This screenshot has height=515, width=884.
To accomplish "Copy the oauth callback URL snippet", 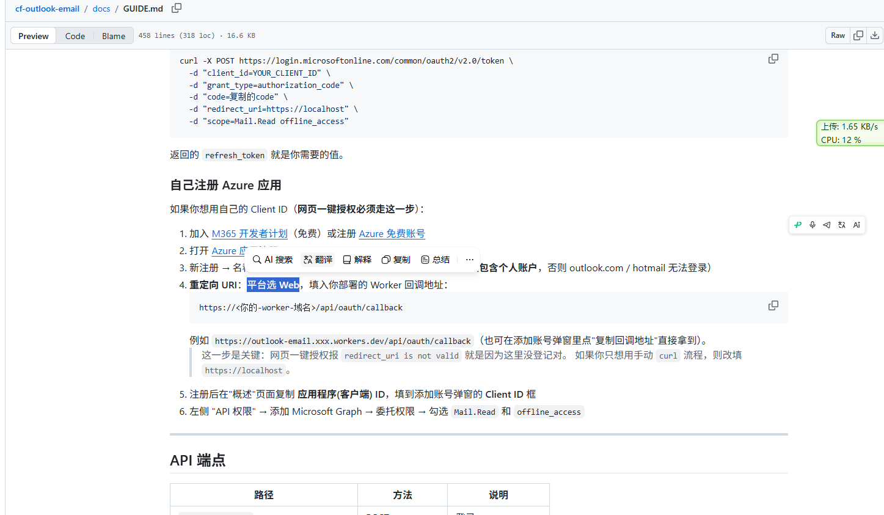I will [773, 305].
